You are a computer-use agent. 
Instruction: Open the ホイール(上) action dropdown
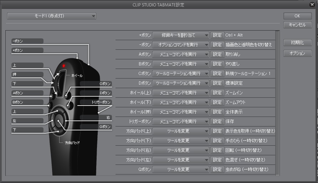click(x=181, y=93)
